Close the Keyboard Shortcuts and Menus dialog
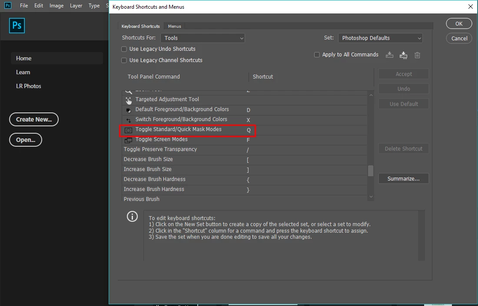 (x=470, y=7)
